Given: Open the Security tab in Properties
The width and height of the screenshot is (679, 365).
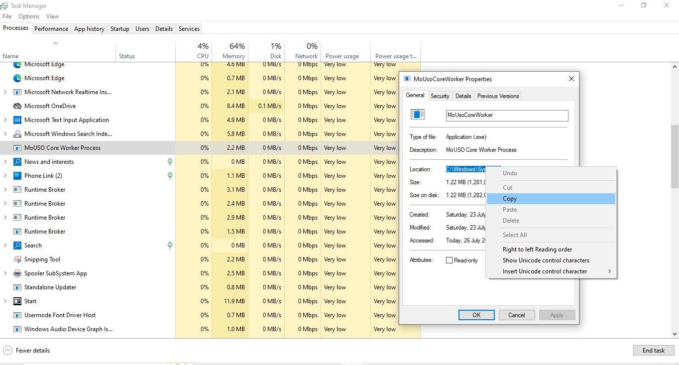Looking at the screenshot, I should pos(440,96).
